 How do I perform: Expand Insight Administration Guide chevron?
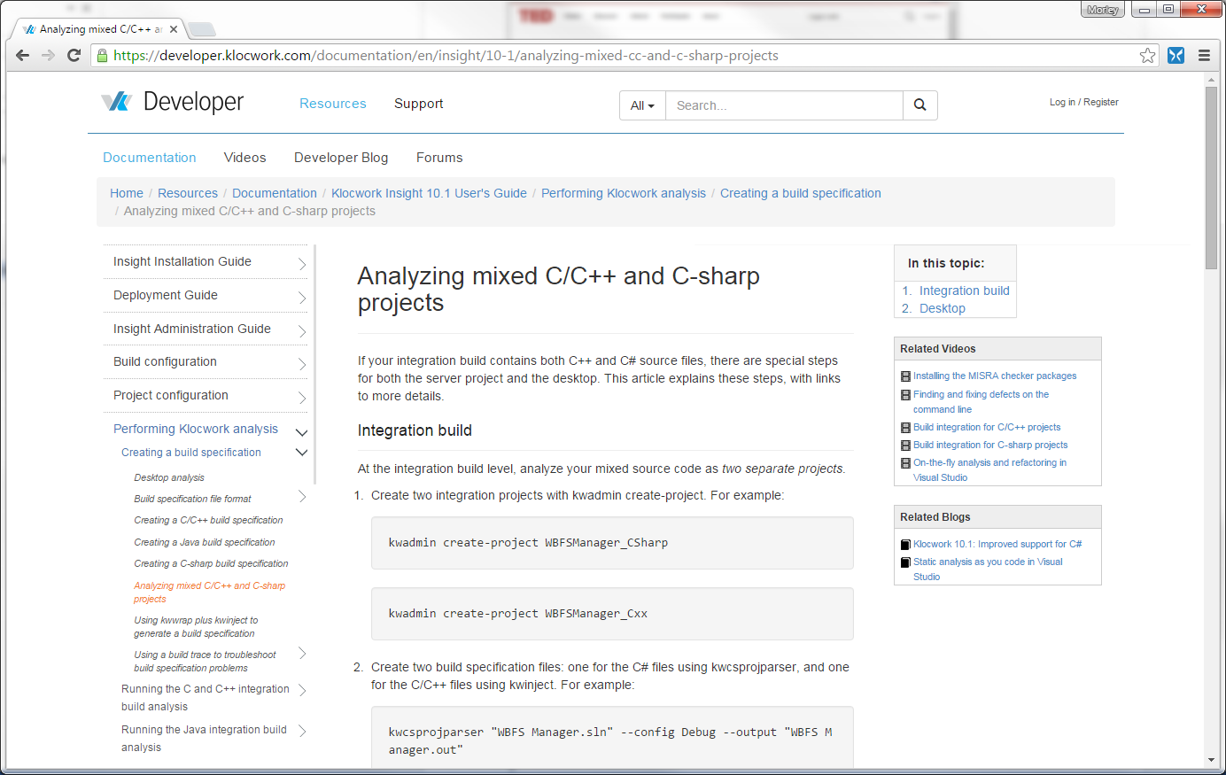301,331
